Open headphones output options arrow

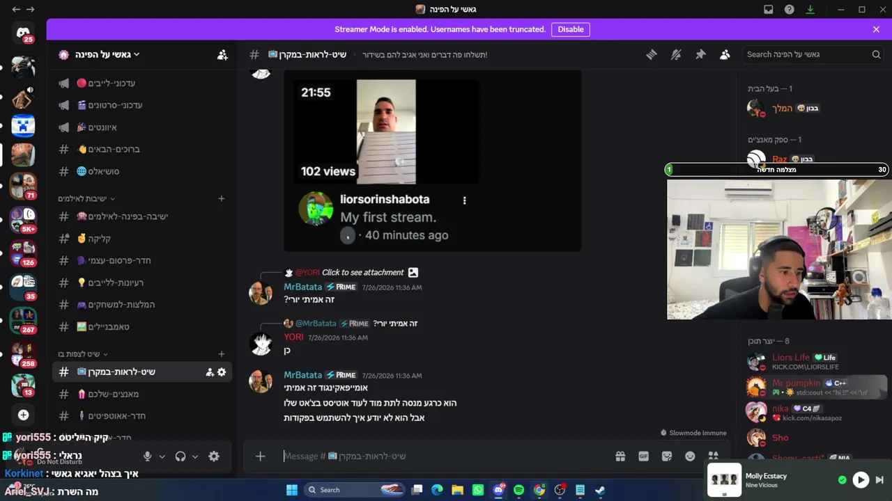(x=195, y=456)
